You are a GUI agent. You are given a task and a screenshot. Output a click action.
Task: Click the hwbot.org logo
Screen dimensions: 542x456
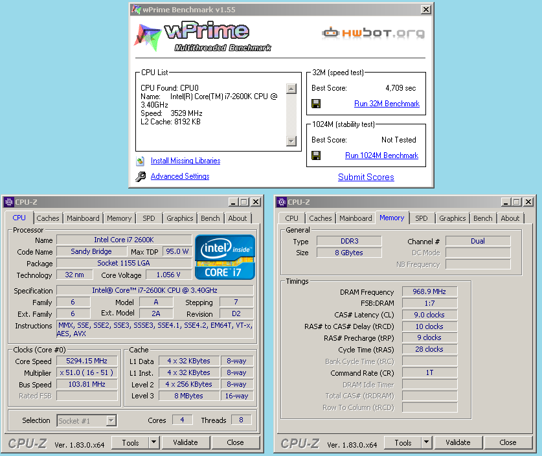click(x=374, y=33)
